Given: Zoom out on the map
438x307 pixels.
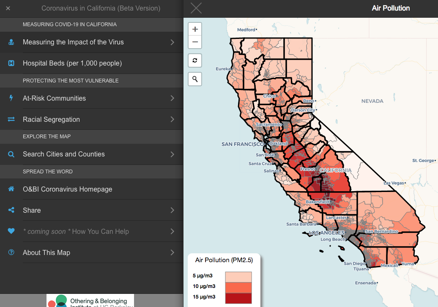Looking at the screenshot, I should click(x=195, y=42).
